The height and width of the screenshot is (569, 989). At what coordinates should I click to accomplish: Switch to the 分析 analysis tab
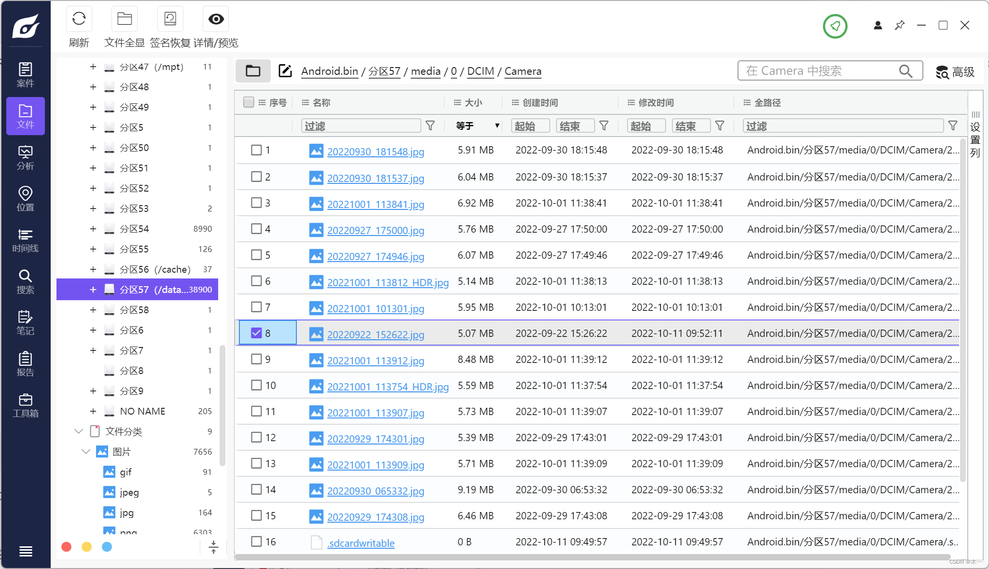click(25, 157)
